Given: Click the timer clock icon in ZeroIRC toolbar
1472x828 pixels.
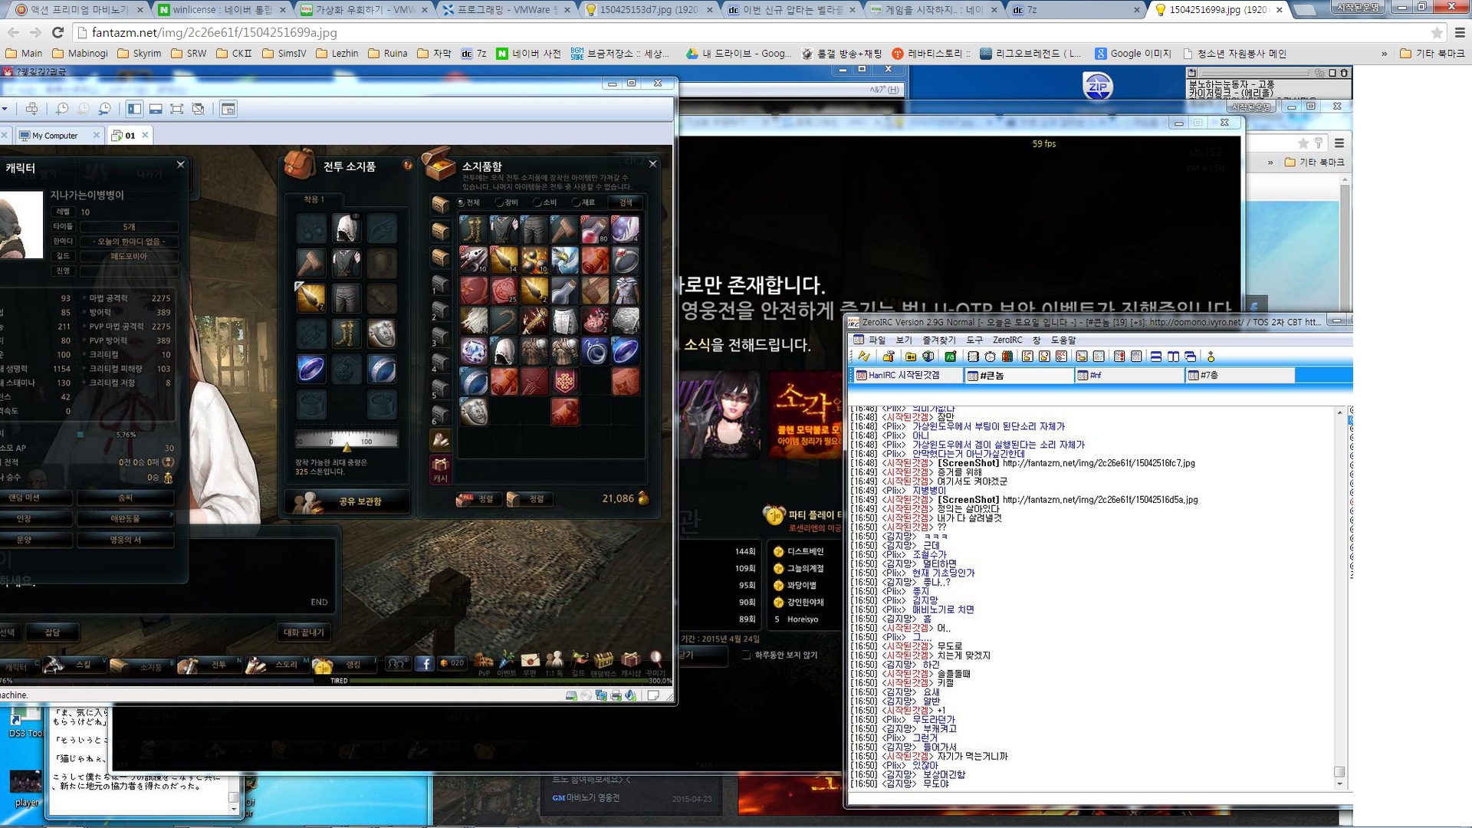Looking at the screenshot, I should tap(990, 356).
